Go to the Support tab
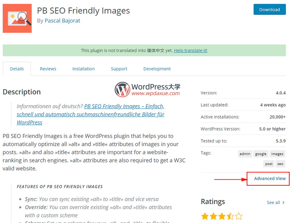 point(119,69)
